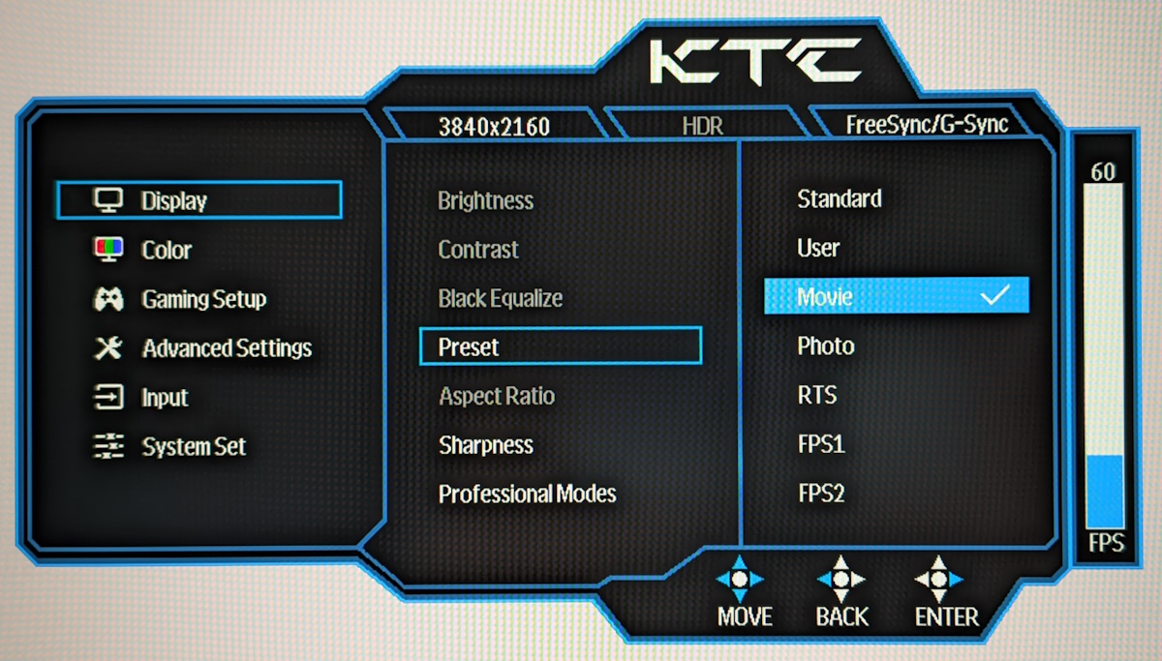This screenshot has width=1162, height=661.
Task: Click the BACK directional pad icon
Action: pyautogui.click(x=841, y=579)
